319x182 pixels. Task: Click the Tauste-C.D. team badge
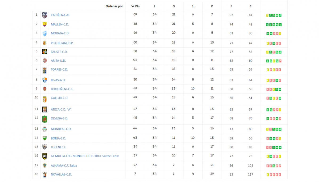click(x=44, y=52)
